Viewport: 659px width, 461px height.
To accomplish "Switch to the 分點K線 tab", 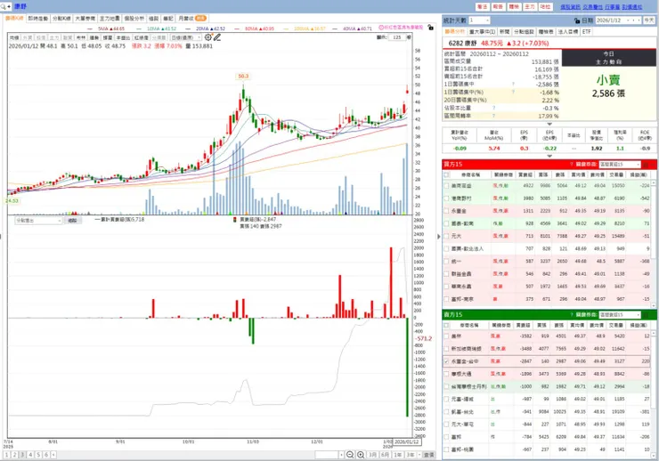I will 61,19.
